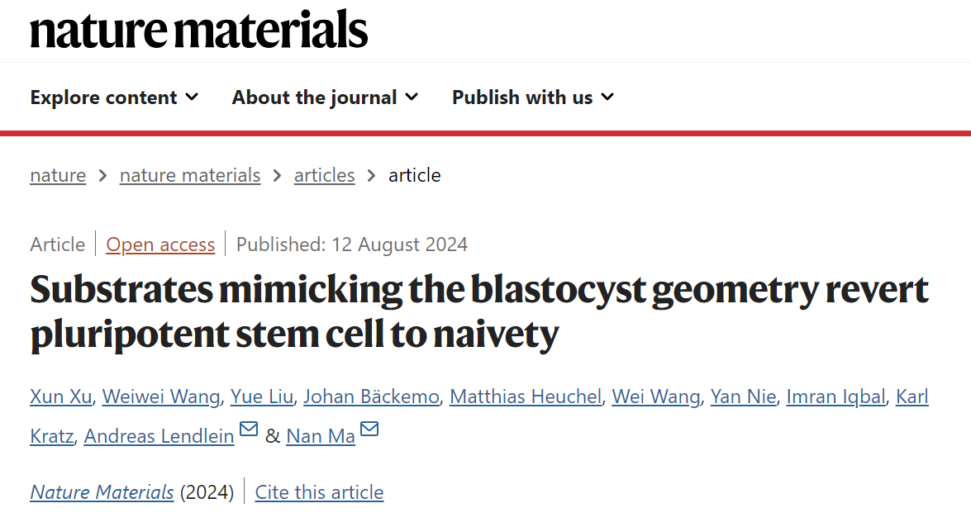Open the About the journal dropdown
Image resolution: width=971 pixels, height=527 pixels.
coord(325,97)
